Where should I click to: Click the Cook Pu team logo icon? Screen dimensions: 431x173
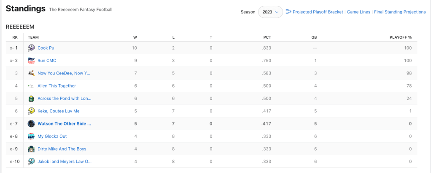[31, 48]
